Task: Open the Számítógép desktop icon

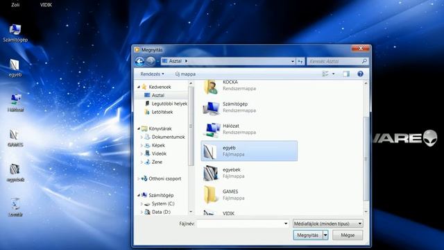Action: [x=15, y=33]
